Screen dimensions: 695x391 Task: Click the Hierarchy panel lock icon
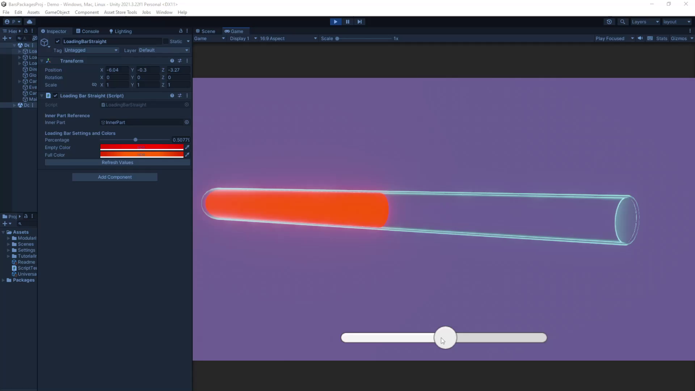pos(26,31)
